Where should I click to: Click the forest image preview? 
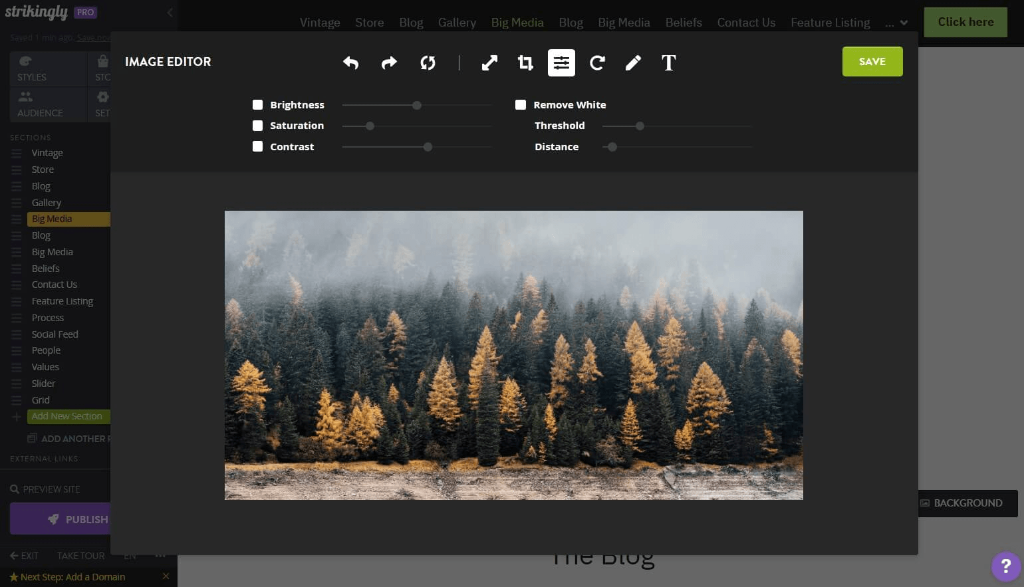513,354
